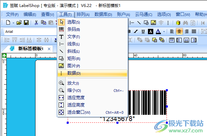Choose 图片(P) menu item
Screen dimensions: 207x136
(x=93, y=66)
